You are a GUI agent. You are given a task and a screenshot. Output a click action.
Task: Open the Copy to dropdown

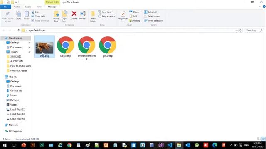(64, 17)
